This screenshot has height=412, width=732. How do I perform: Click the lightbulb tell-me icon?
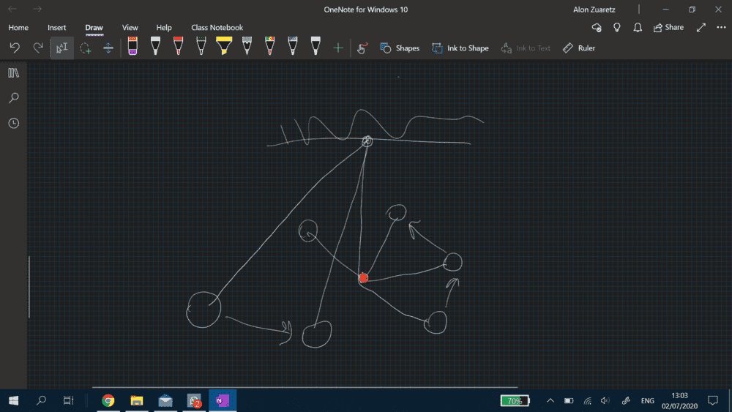pyautogui.click(x=617, y=28)
